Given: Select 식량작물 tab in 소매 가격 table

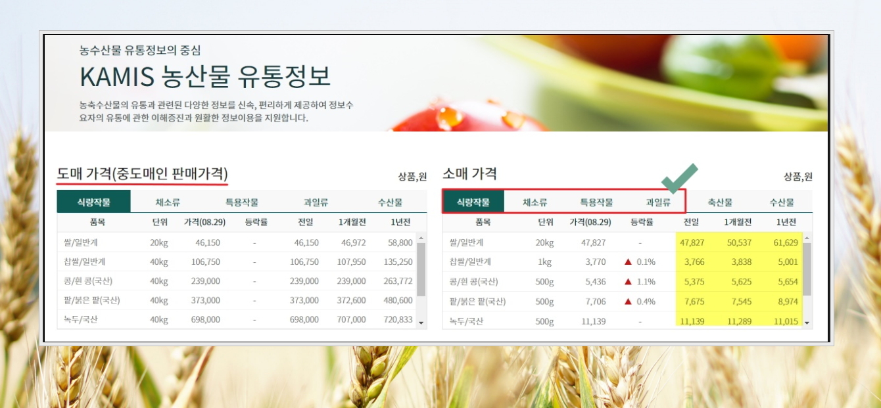Looking at the screenshot, I should (x=473, y=202).
